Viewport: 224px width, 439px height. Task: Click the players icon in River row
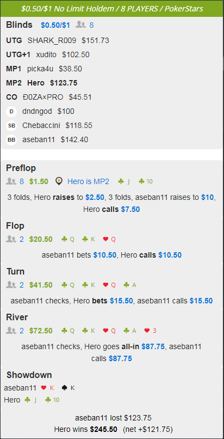[11, 331]
